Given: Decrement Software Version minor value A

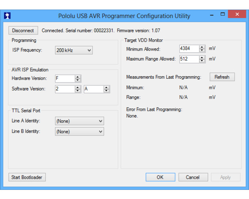Looking at the screenshot, I should 107,91.
